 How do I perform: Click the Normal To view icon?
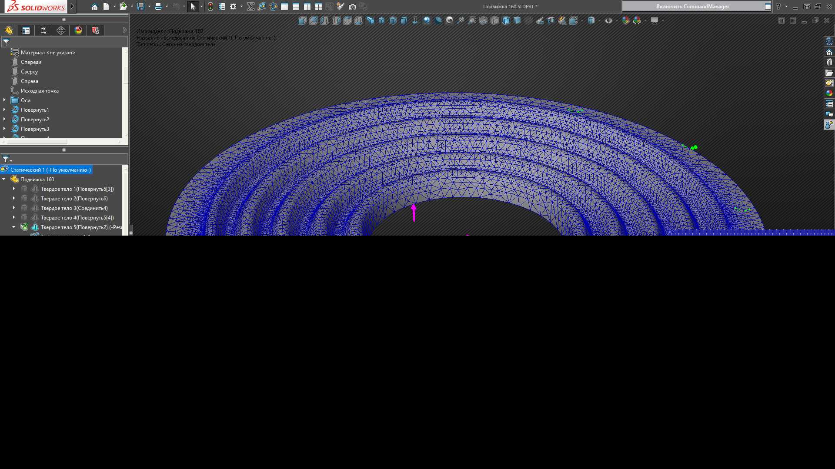415,20
